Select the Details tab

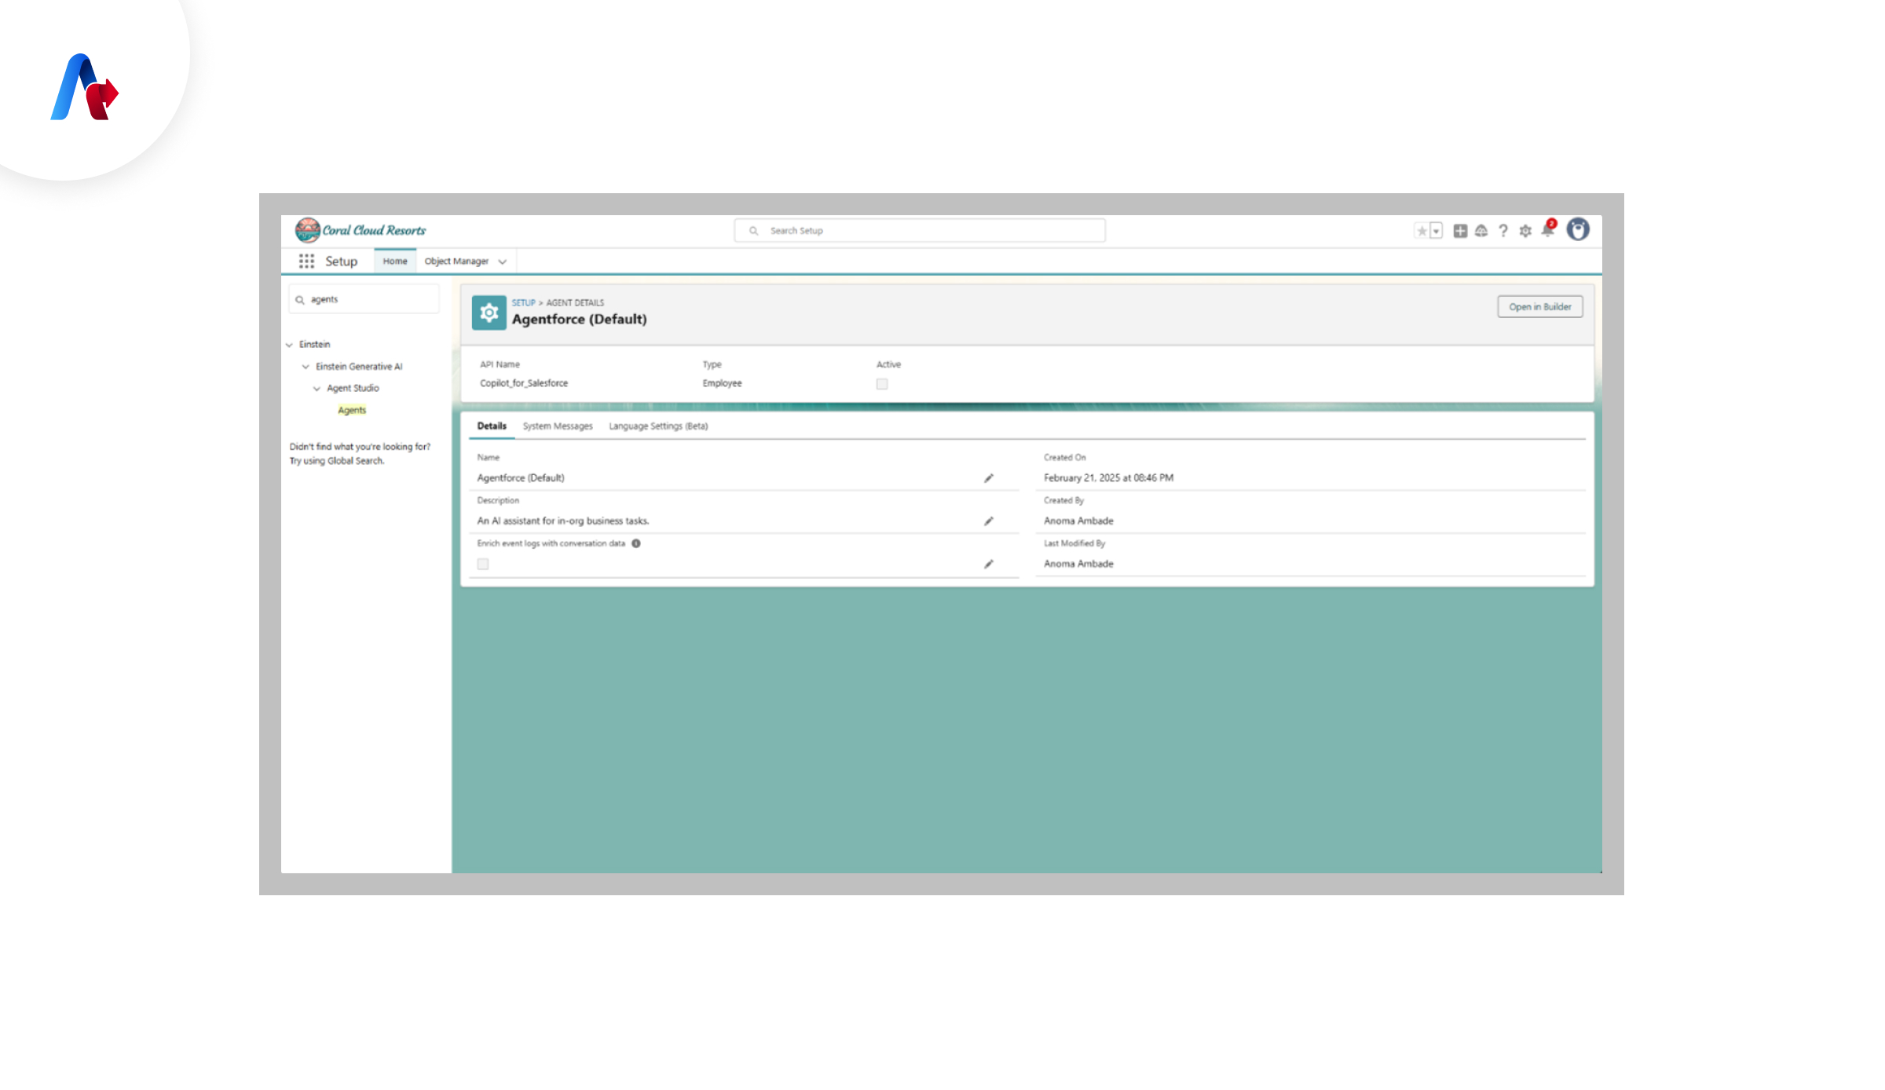coord(492,426)
